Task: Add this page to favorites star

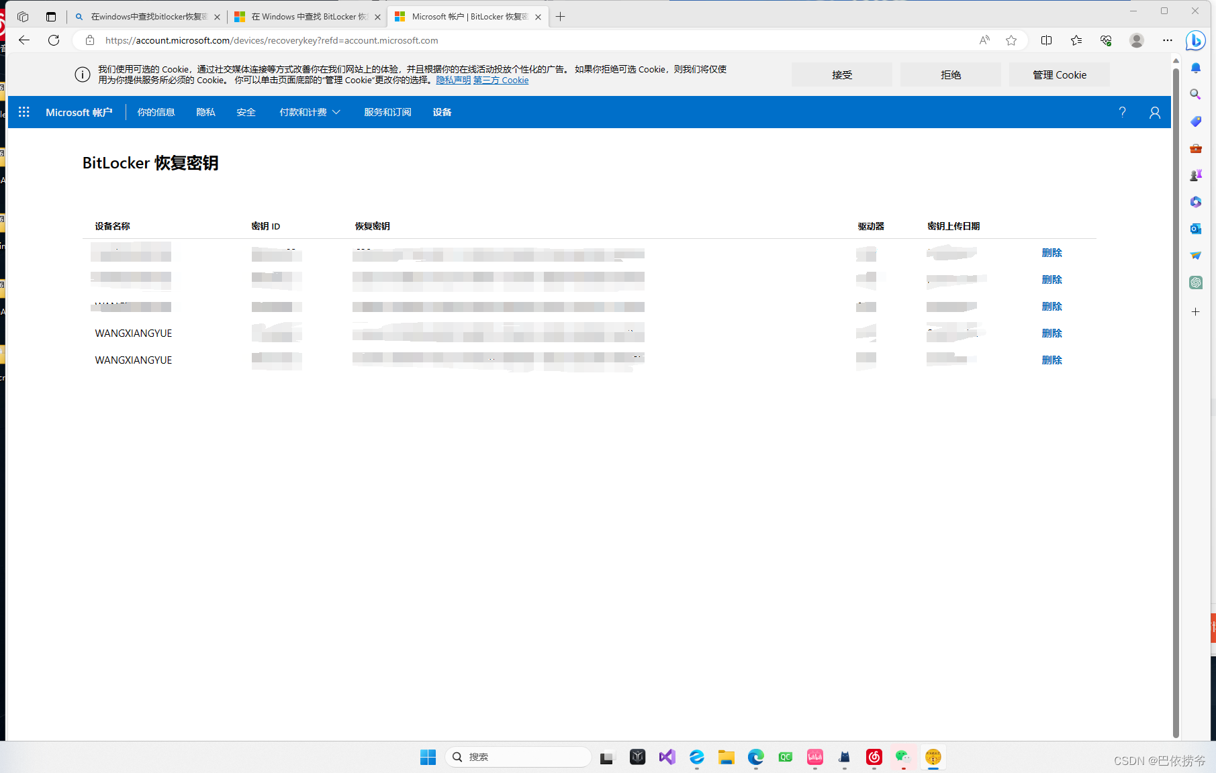Action: point(1011,40)
